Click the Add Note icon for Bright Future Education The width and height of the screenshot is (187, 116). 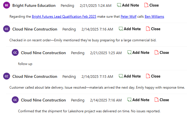(119, 5)
